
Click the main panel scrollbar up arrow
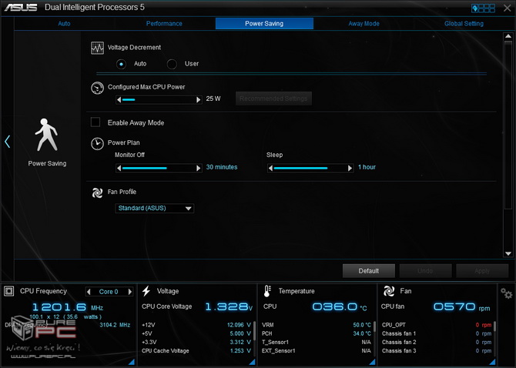coord(508,36)
